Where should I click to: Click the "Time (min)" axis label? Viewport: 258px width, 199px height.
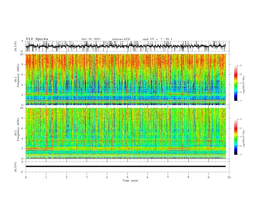130,180
